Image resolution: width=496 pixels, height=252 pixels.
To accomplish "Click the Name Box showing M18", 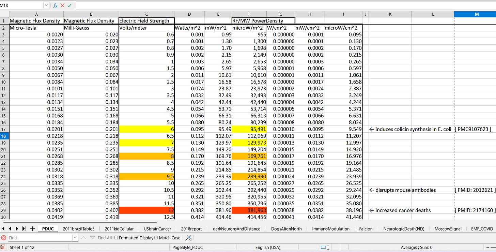I will (x=21, y=5).
